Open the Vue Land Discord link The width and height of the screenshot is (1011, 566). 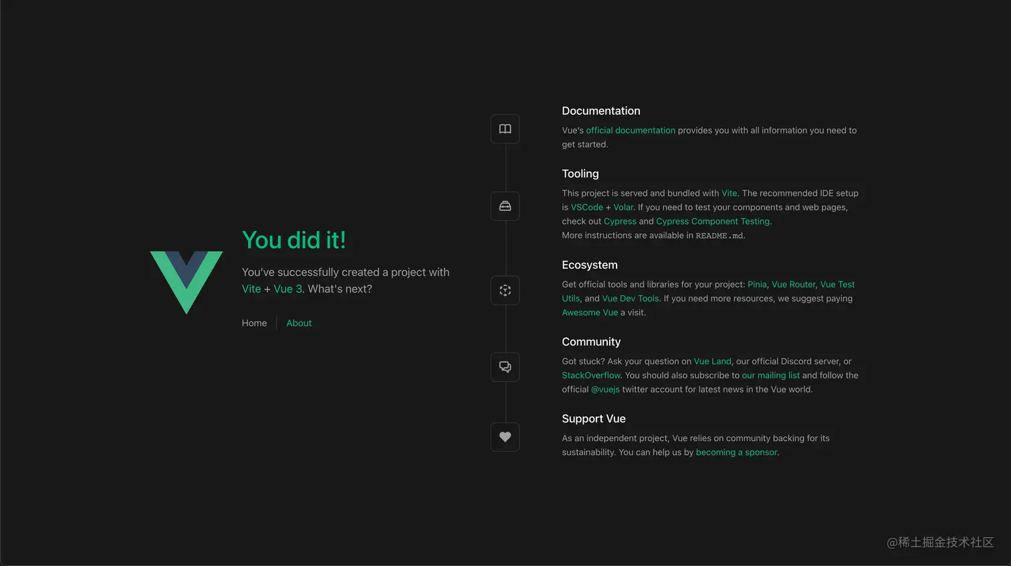[712, 361]
